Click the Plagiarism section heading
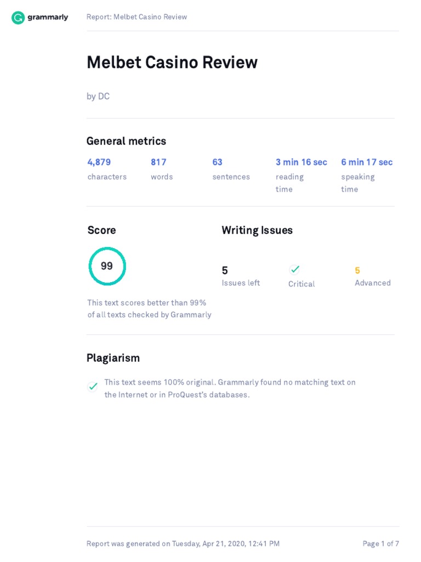 click(x=113, y=358)
